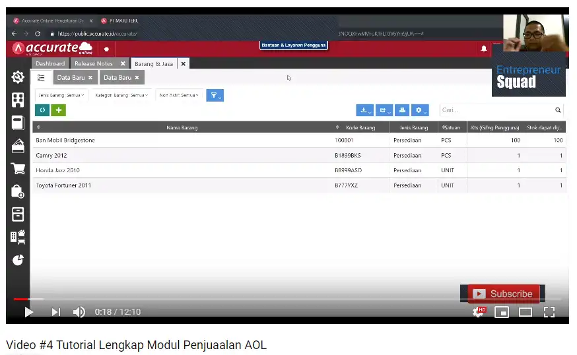
Task: Sort by the Kode Barang column header
Action: [x=360, y=127]
